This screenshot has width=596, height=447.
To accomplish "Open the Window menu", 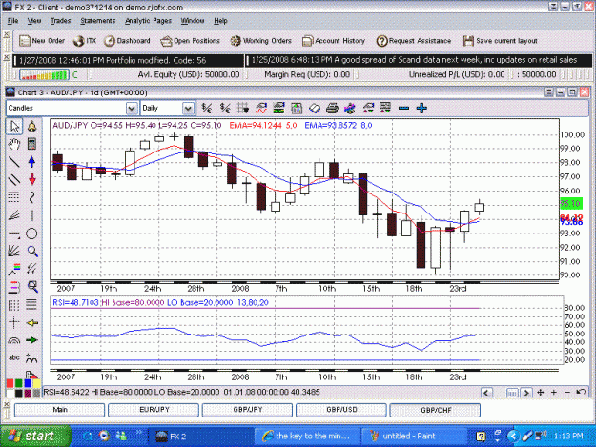I will 193,21.
